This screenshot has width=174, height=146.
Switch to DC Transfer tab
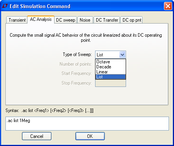coord(107,20)
